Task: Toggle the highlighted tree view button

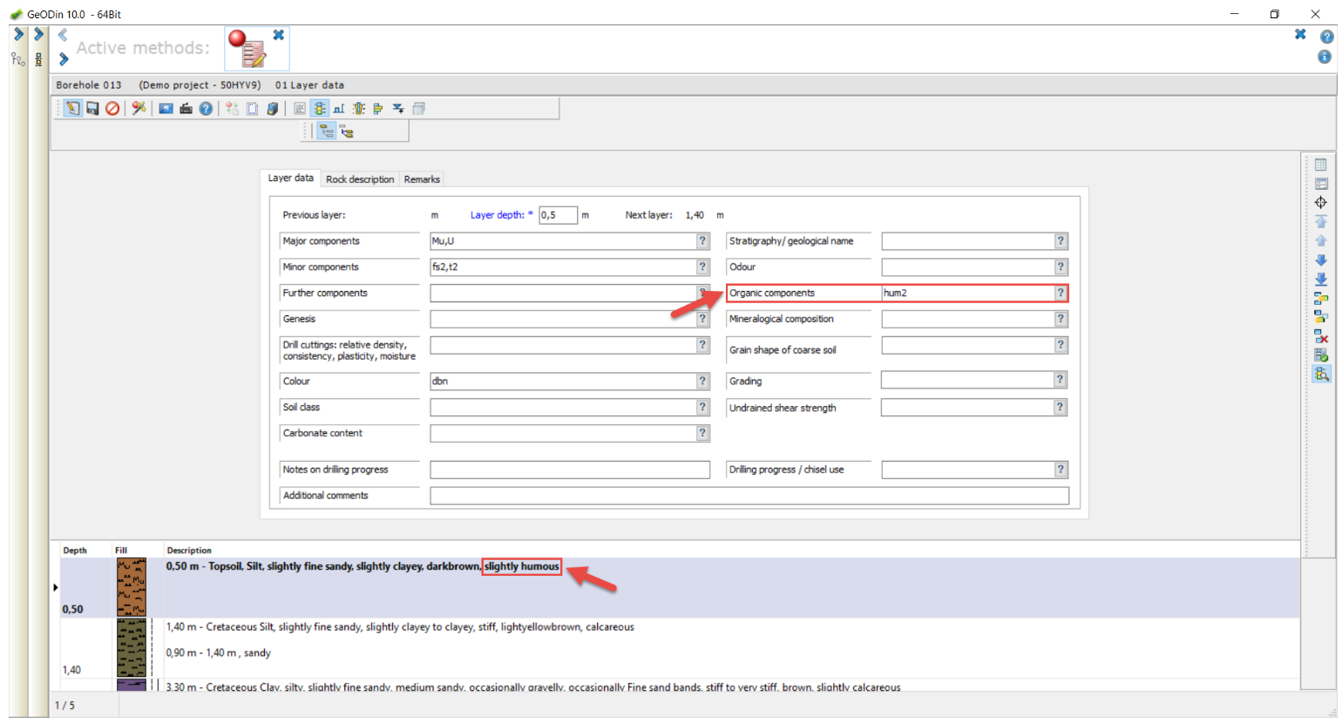Action: point(326,132)
